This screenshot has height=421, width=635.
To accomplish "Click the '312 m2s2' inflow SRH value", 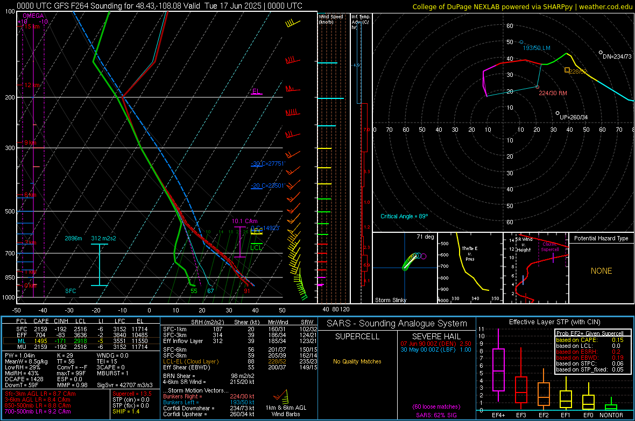I will pos(104,238).
